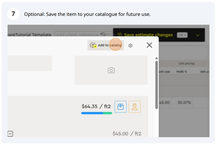Expand the Save estimate changes chevron
Image resolution: width=217 pixels, height=145 pixels.
pyautogui.click(x=198, y=35)
